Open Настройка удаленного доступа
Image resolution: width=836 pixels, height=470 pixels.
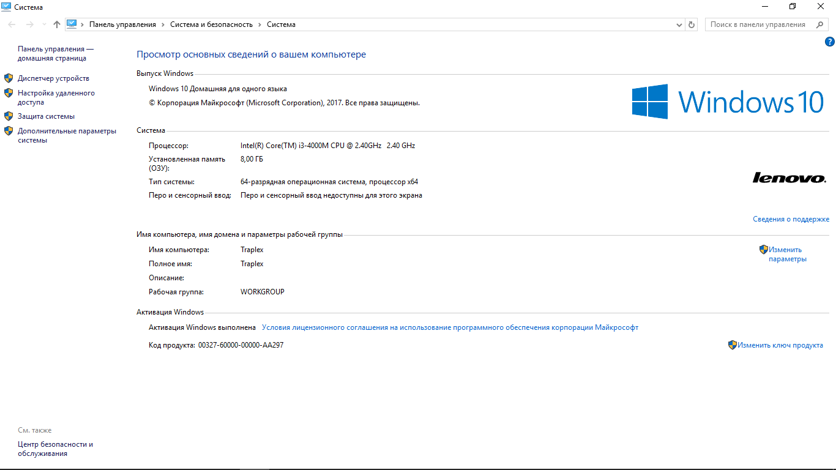click(x=56, y=98)
